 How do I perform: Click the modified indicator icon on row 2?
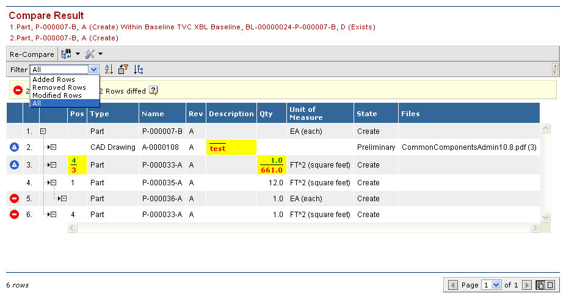(x=15, y=148)
